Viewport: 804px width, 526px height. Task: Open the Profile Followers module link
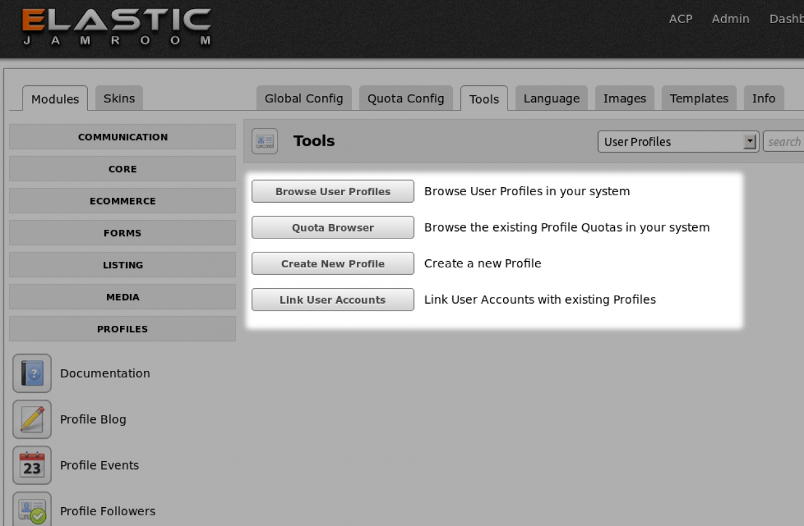tap(107, 511)
